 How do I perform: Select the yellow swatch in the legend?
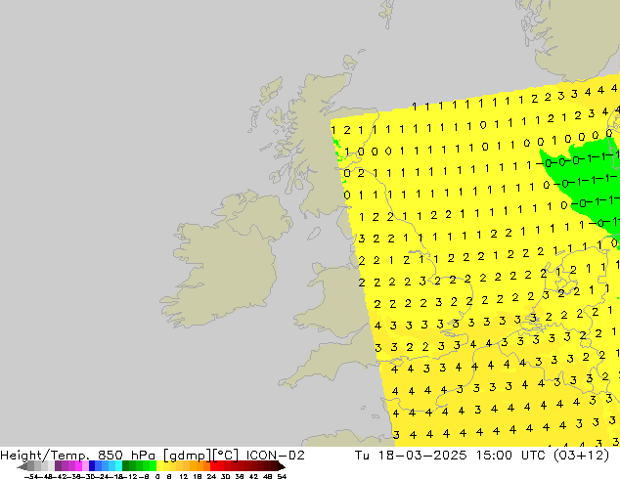[159, 466]
